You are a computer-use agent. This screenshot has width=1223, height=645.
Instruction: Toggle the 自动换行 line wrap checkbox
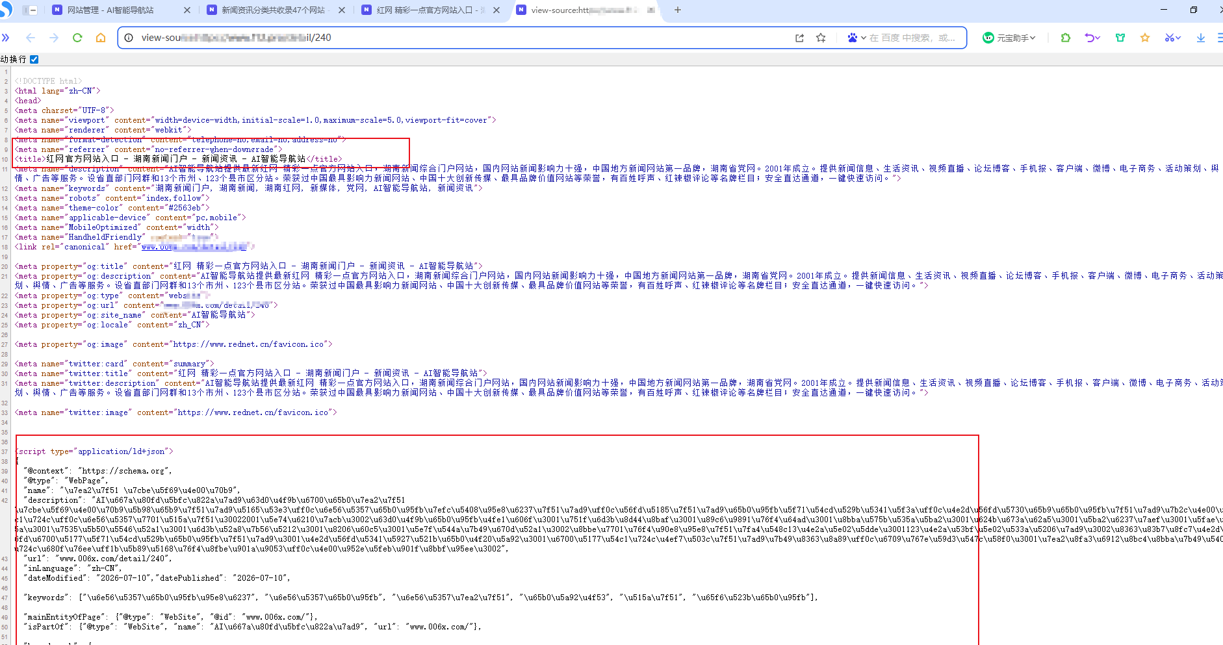pos(34,59)
